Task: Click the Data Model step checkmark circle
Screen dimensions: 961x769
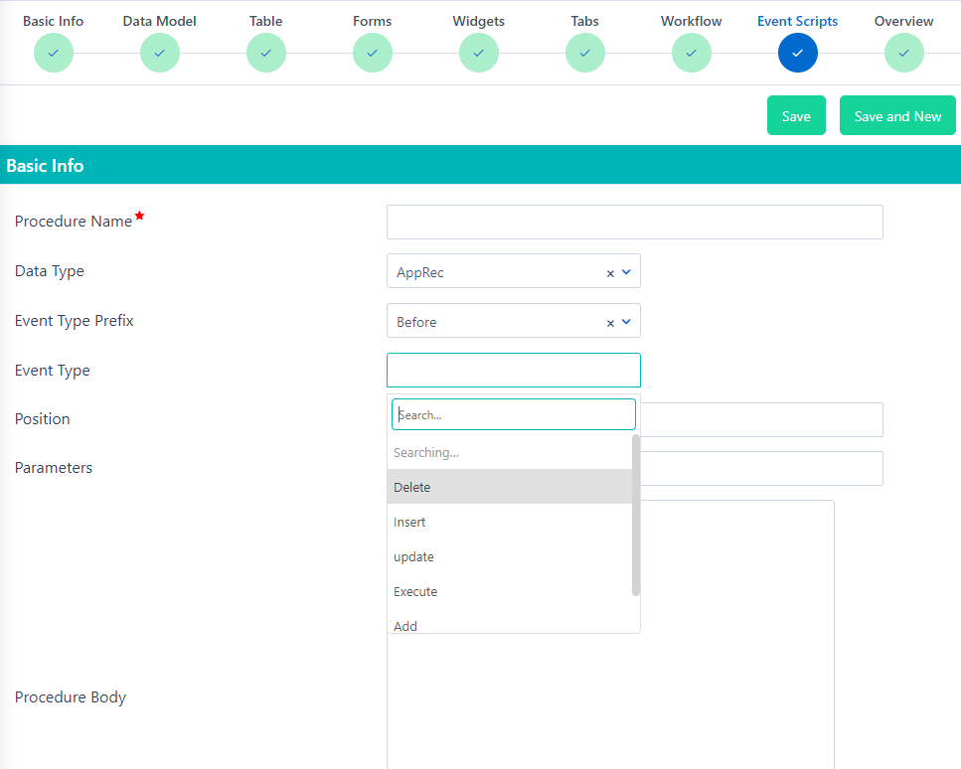Action: pos(160,53)
